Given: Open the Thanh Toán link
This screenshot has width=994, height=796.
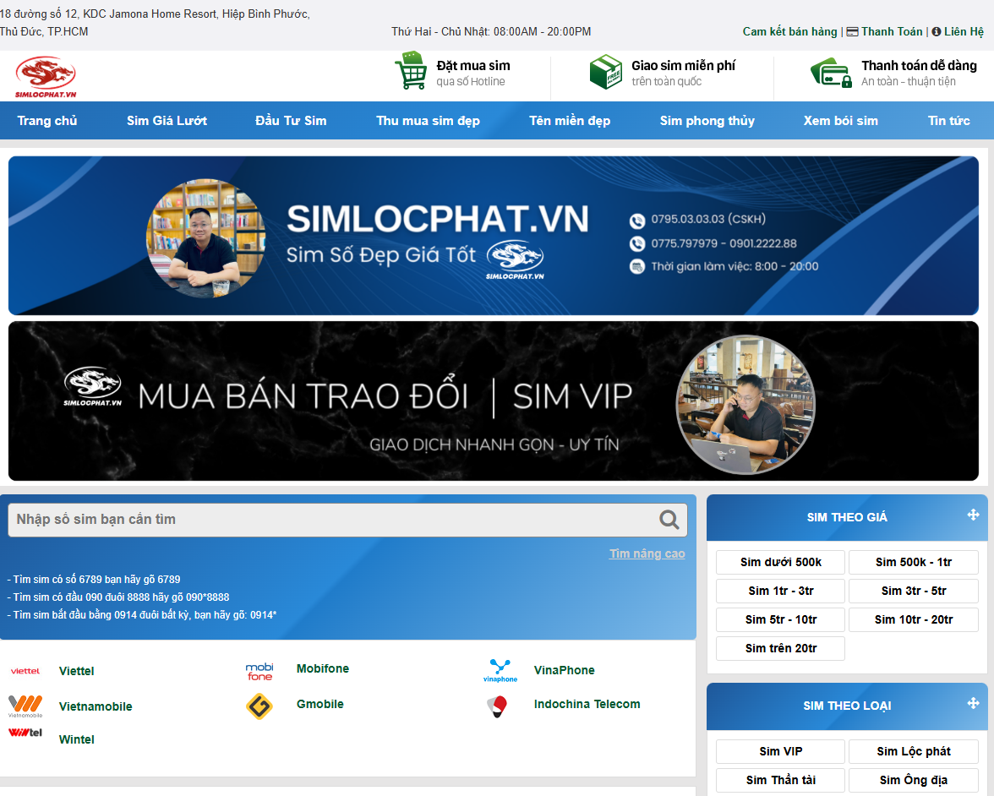Looking at the screenshot, I should (x=891, y=32).
